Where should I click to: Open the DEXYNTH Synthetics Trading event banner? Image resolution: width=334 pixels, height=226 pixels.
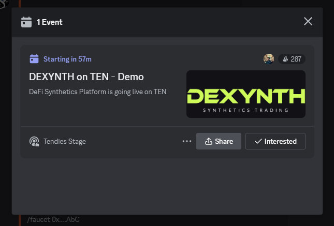coord(246,94)
